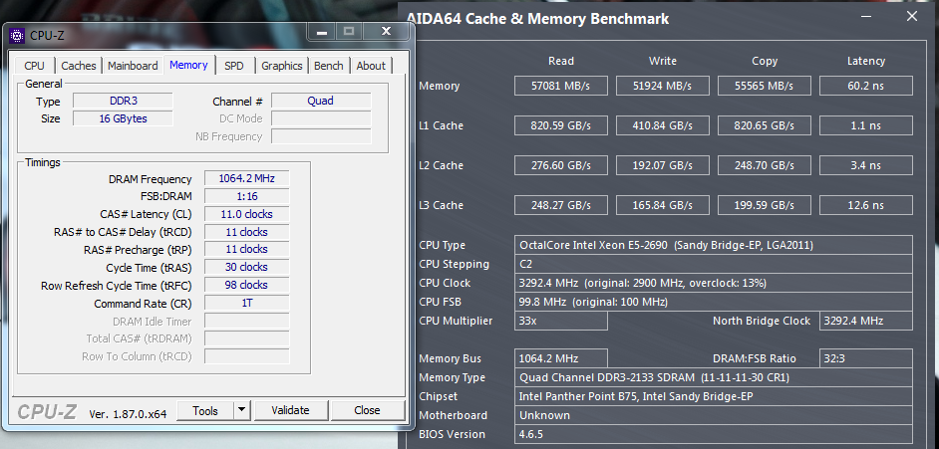Click the Command Rate value 1T
939x449 pixels.
(x=247, y=303)
